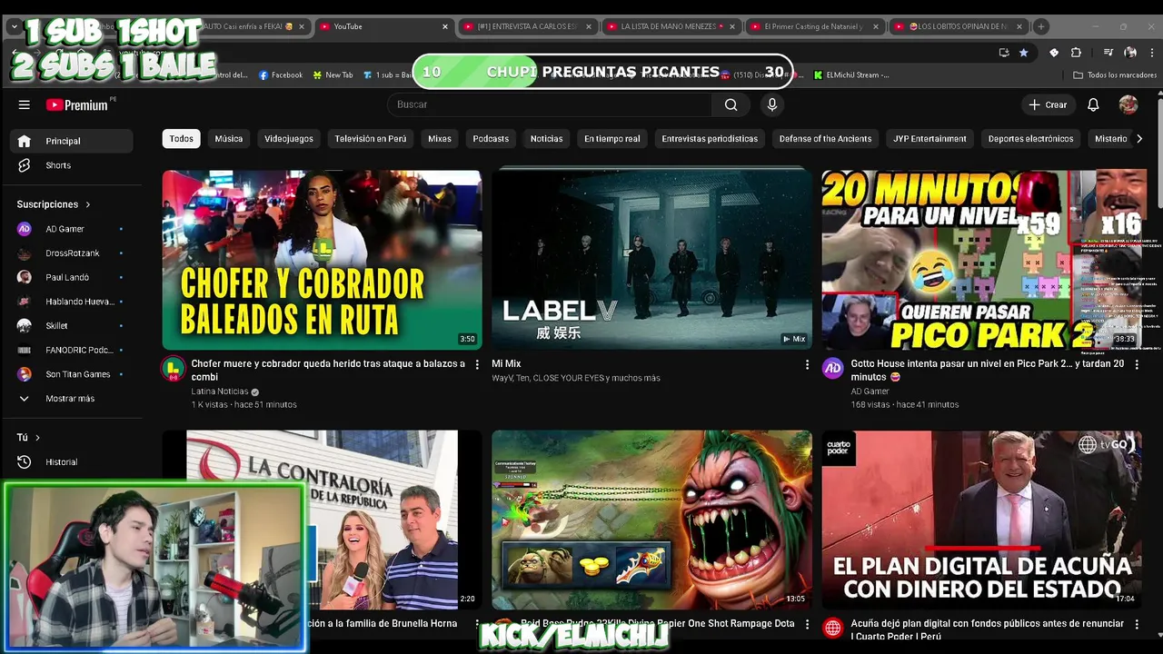This screenshot has width=1163, height=654.
Task: Select the JYP Entertainment chip
Action: 929,139
